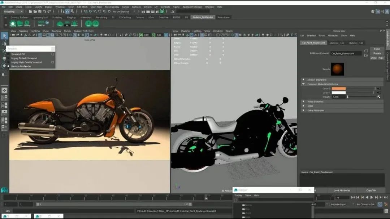Viewport: 390px width, 219px height.
Task: Click the go to start playback button
Action: tap(353, 197)
